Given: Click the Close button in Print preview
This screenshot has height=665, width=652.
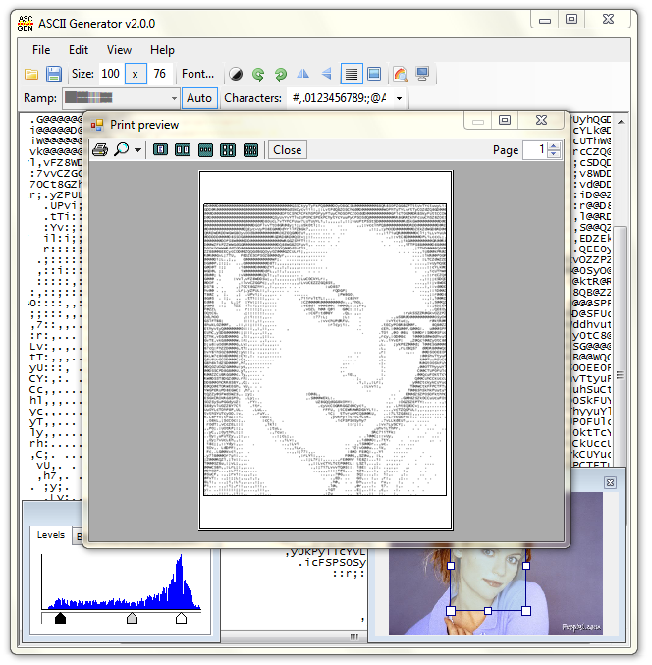Looking at the screenshot, I should point(287,150).
